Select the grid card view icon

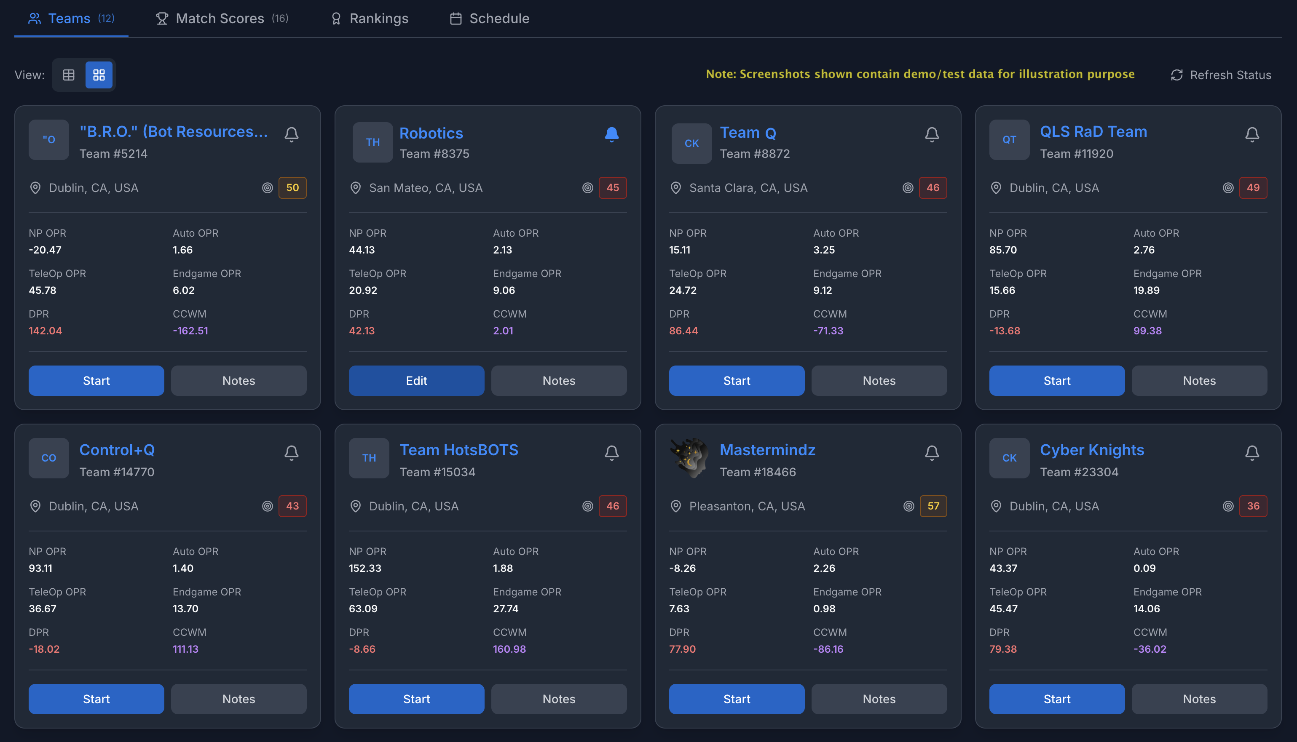[99, 75]
